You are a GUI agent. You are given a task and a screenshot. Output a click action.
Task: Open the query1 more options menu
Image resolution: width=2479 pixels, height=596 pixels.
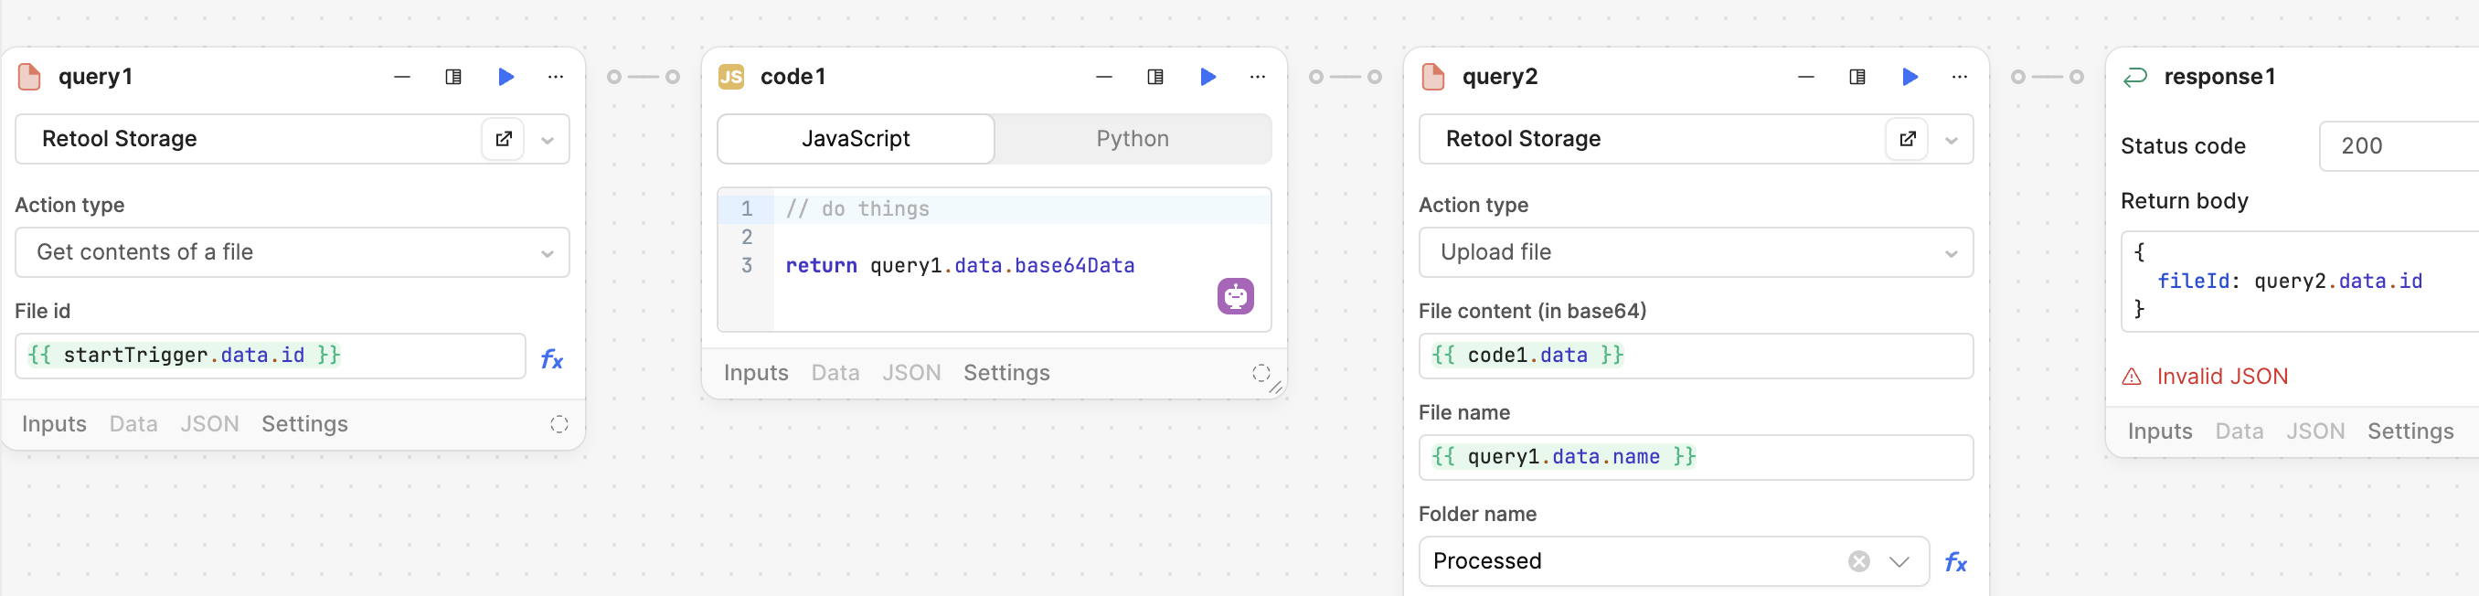557,77
